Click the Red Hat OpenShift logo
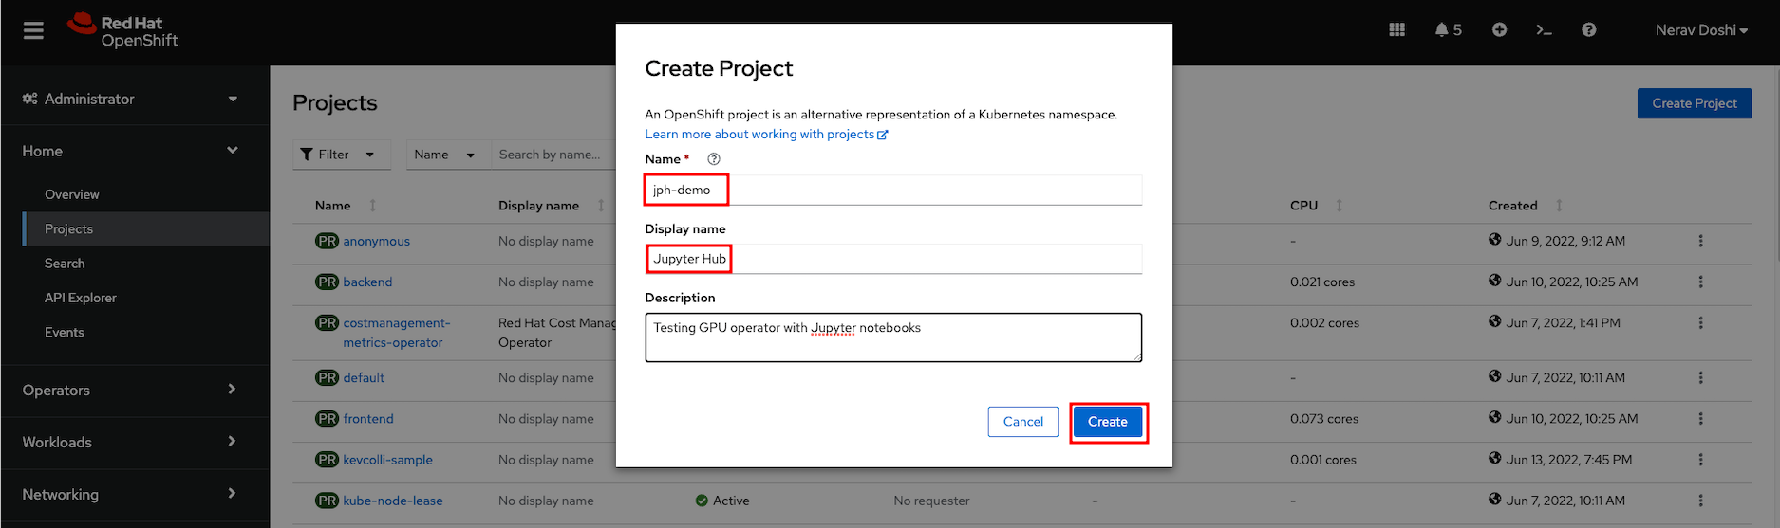Viewport: 1780px width, 528px height. click(x=122, y=31)
